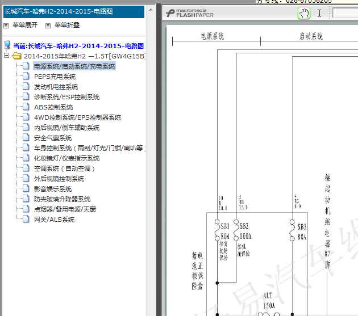
Task: Expand all menus with 菜单展开
Action: (25, 25)
